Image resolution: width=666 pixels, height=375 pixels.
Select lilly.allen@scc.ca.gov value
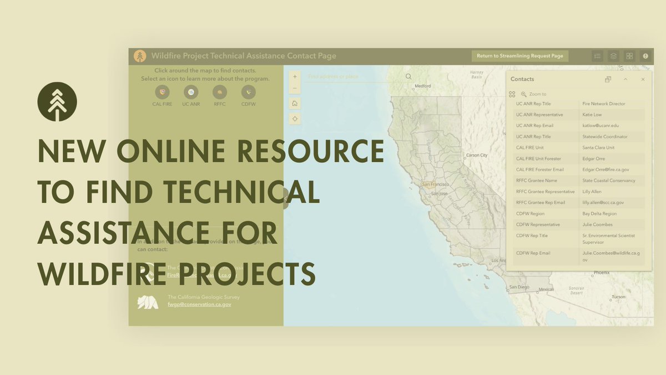603,203
